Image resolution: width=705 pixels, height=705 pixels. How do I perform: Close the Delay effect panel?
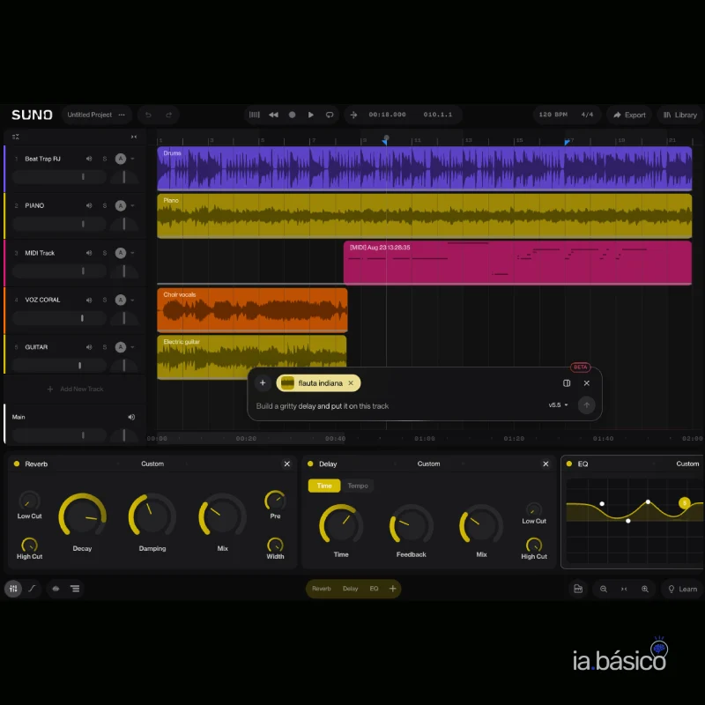(x=545, y=464)
